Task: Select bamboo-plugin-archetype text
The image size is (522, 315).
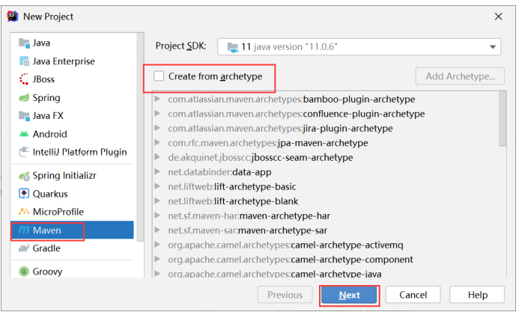Action: tap(359, 99)
